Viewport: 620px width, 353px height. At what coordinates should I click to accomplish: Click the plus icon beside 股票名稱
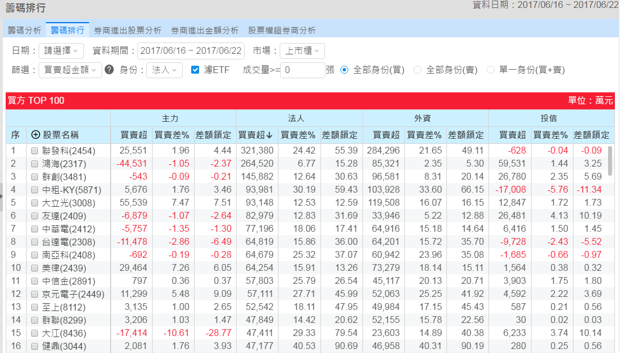click(36, 135)
